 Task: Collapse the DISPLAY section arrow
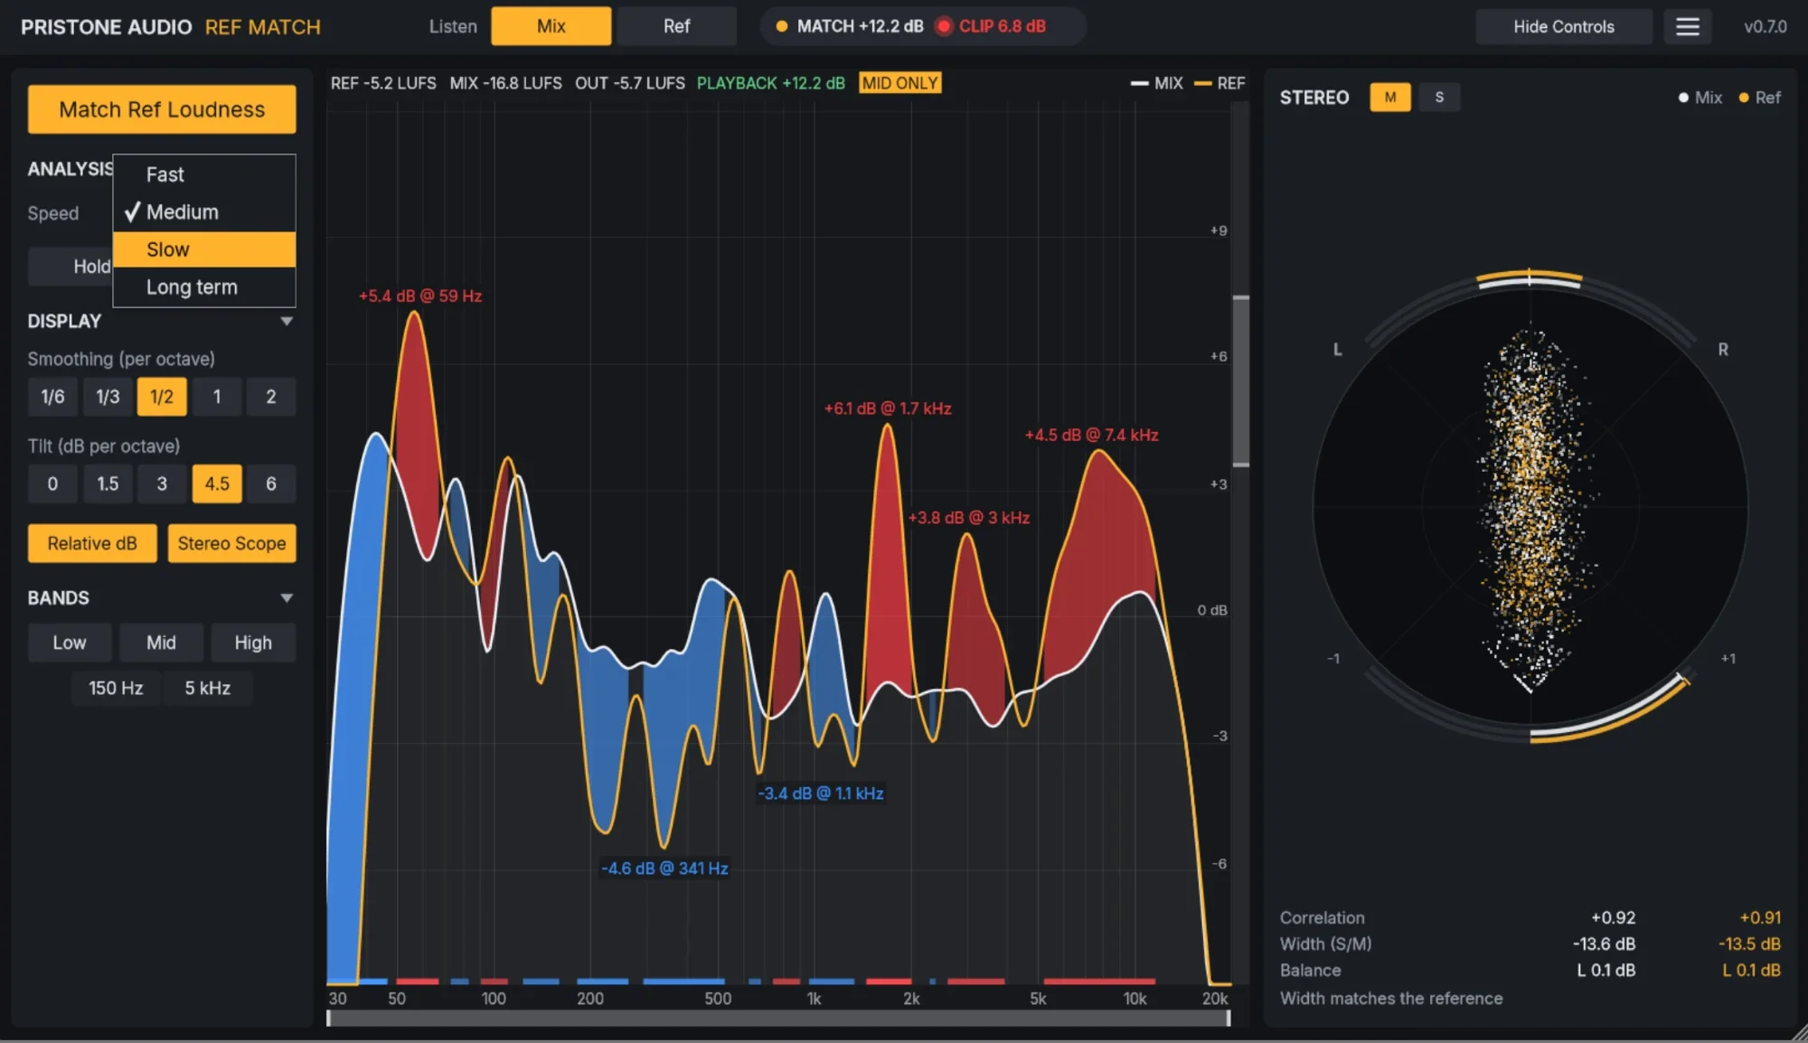coord(287,322)
